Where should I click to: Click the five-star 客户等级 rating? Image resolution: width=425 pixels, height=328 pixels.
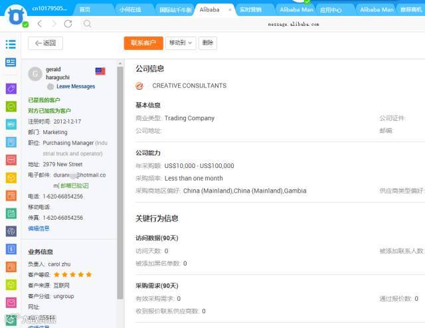point(72,275)
